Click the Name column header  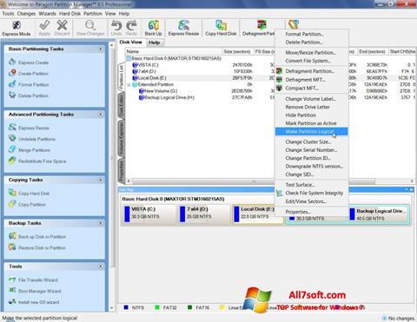[174, 51]
